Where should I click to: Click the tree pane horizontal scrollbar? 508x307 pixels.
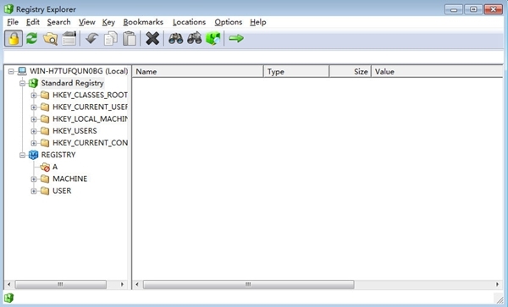pos(66,284)
